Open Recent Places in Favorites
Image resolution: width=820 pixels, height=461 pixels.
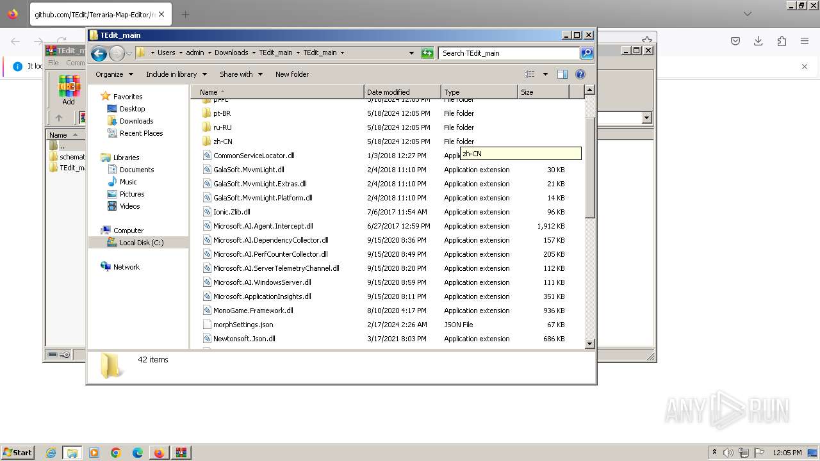(x=141, y=133)
